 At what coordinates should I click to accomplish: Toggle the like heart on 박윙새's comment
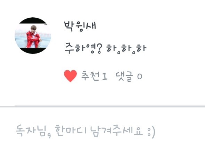[x=70, y=76]
